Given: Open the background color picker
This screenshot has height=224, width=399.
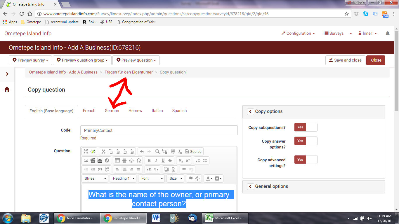Looking at the screenshot, I should coord(218,178).
